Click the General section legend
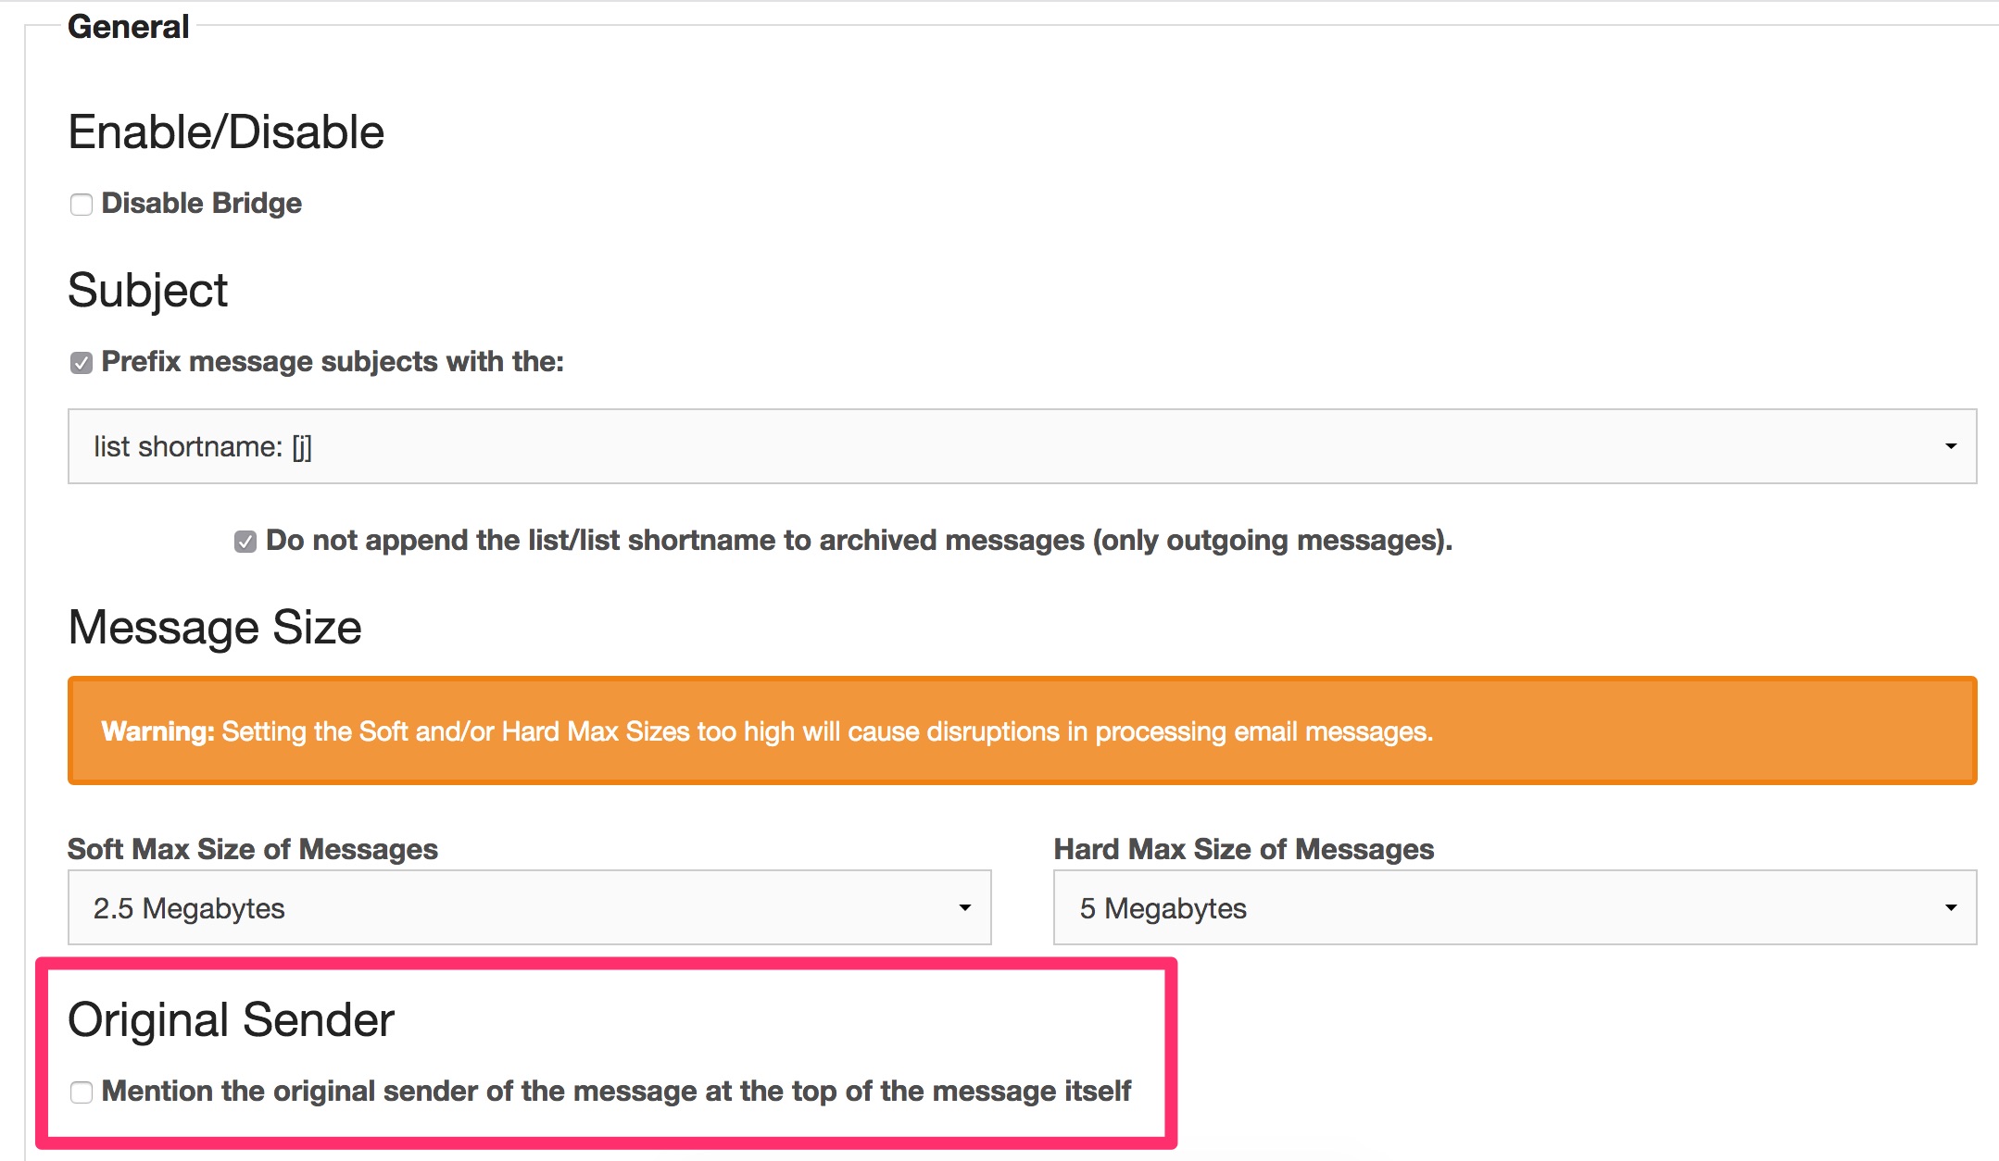 129,27
